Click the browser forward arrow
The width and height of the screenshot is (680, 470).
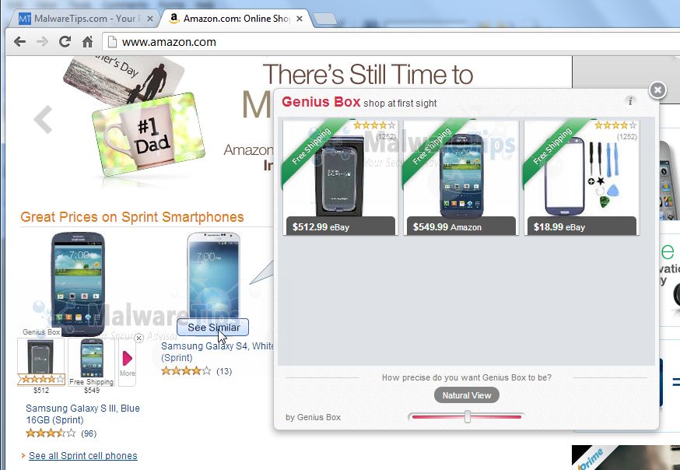pos(42,42)
